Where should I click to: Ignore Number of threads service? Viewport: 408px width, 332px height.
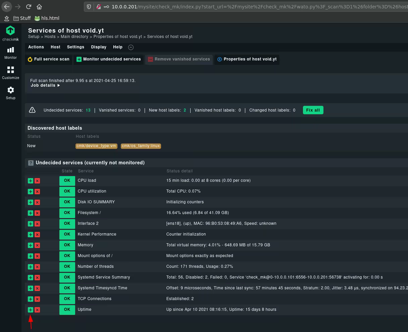[37, 267]
